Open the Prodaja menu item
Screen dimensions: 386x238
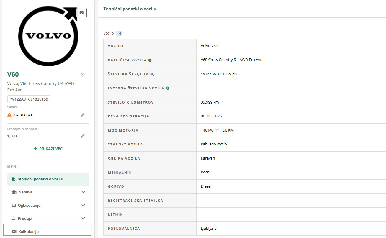pos(48,218)
